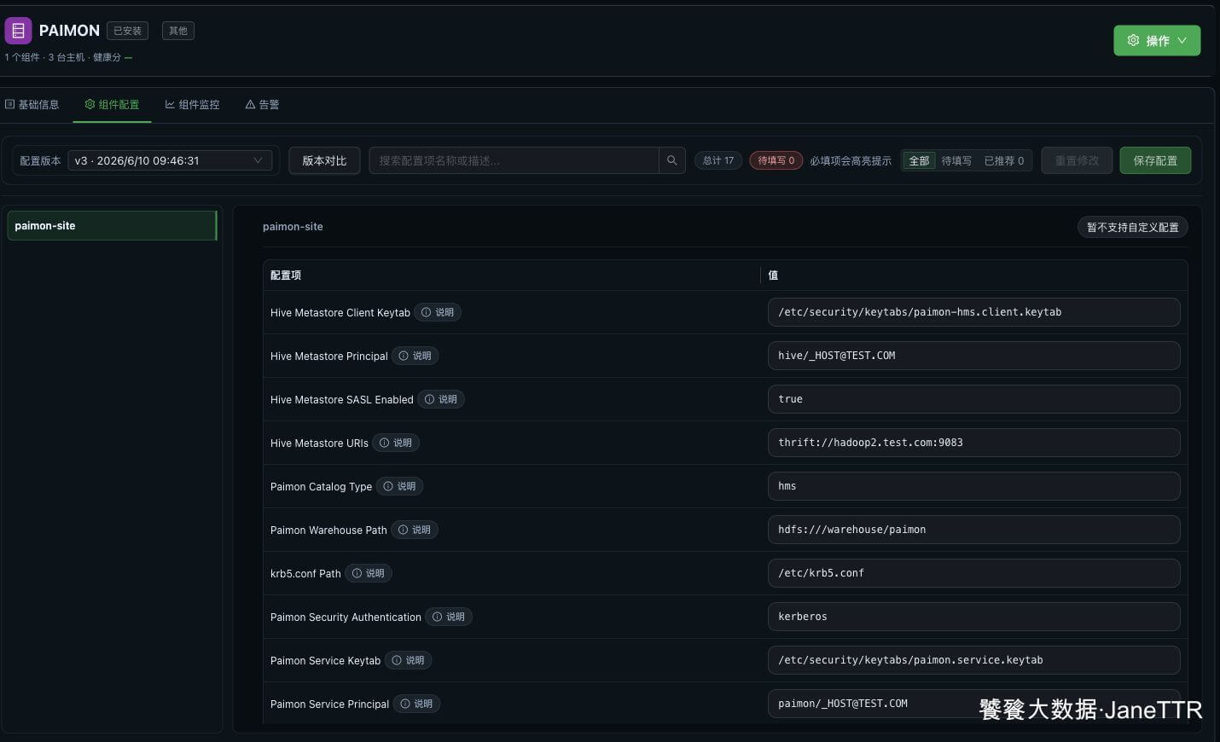Click the Paimon Warehouse Path label

(x=328, y=530)
